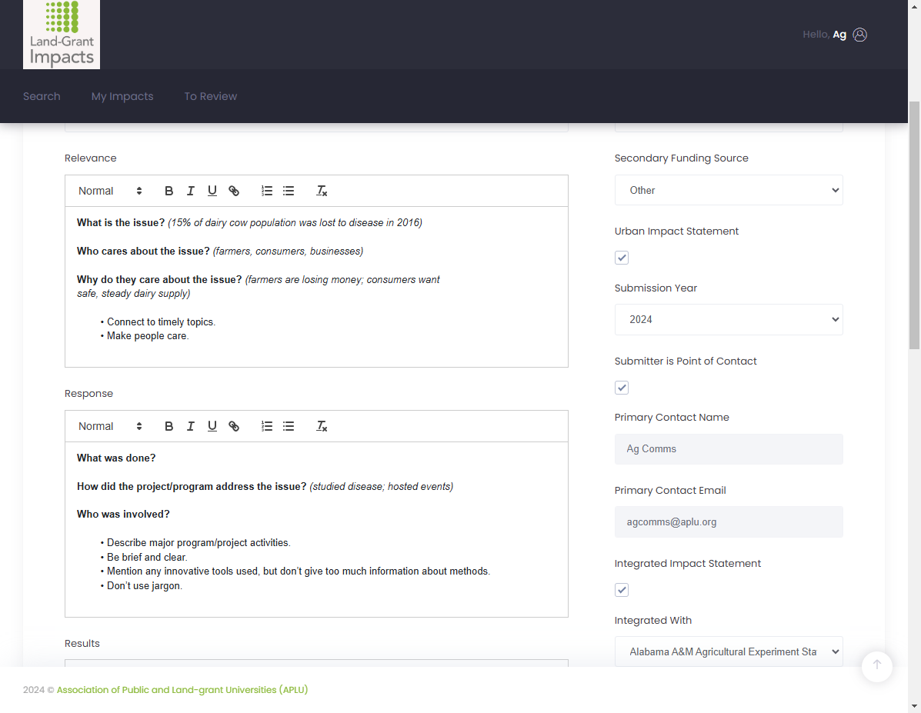The image size is (921, 713).
Task: Open the Integrated With dropdown
Action: [729, 652]
